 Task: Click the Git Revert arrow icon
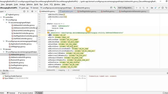[x=166, y=8]
